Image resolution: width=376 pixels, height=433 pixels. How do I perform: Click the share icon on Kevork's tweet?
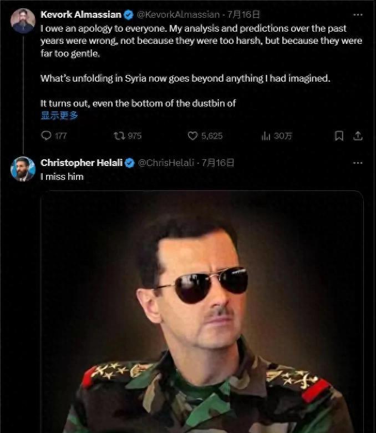(x=358, y=136)
